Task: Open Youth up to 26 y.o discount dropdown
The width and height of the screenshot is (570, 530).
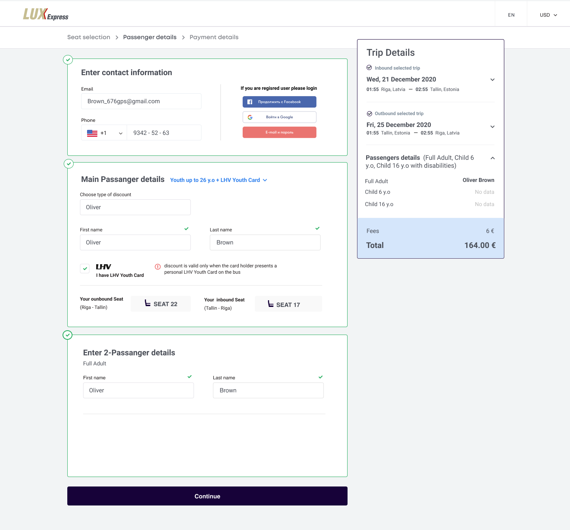Action: [x=218, y=180]
